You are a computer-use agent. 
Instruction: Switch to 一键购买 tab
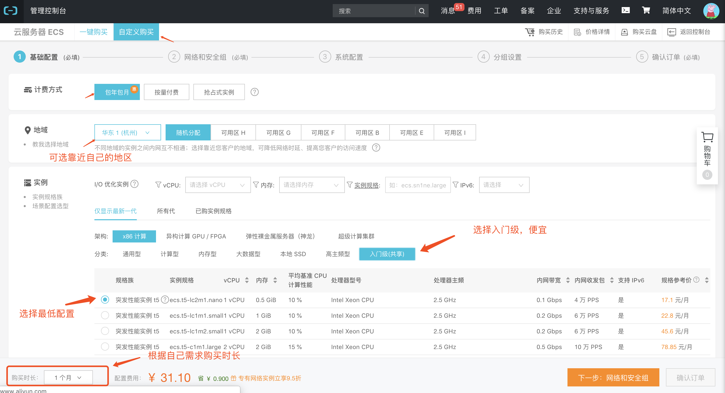[94, 32]
